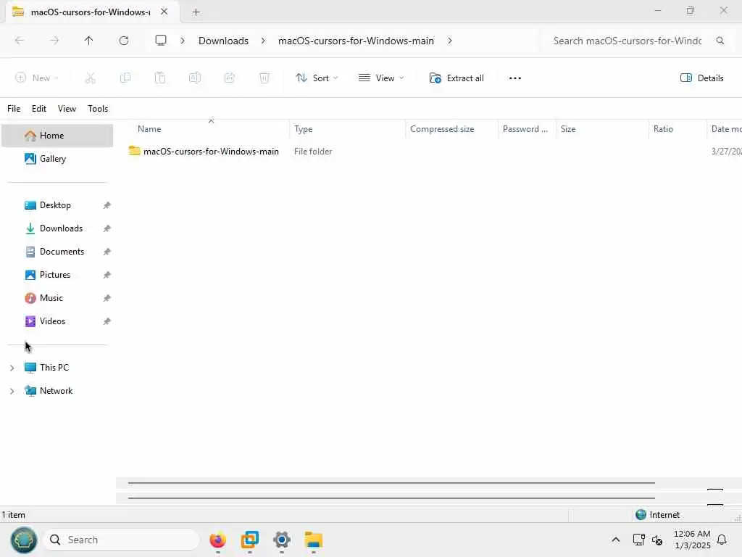Open the View dropdown
Image resolution: width=742 pixels, height=557 pixels.
[381, 78]
